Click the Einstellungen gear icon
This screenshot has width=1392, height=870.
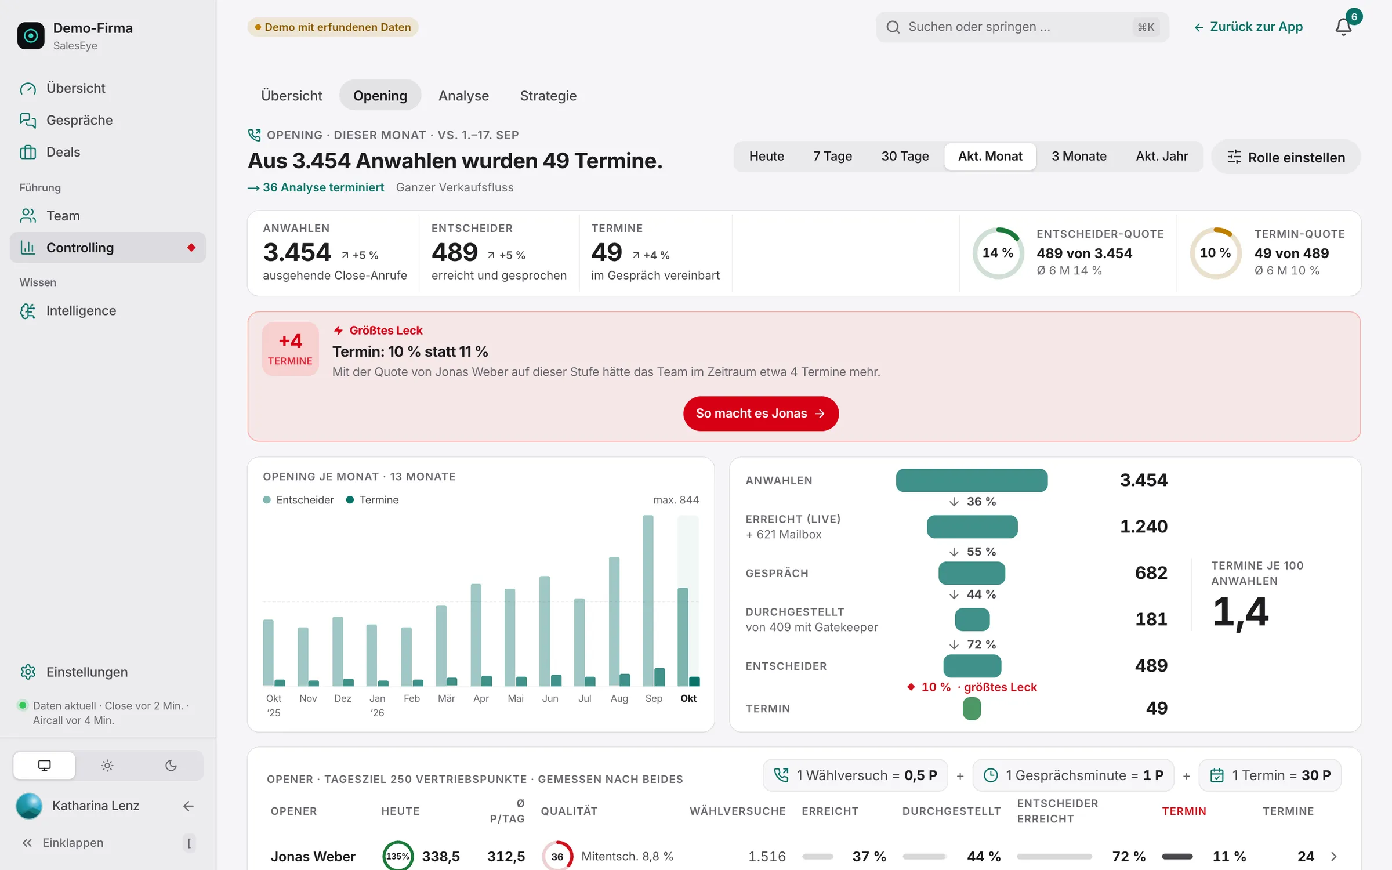pyautogui.click(x=28, y=672)
